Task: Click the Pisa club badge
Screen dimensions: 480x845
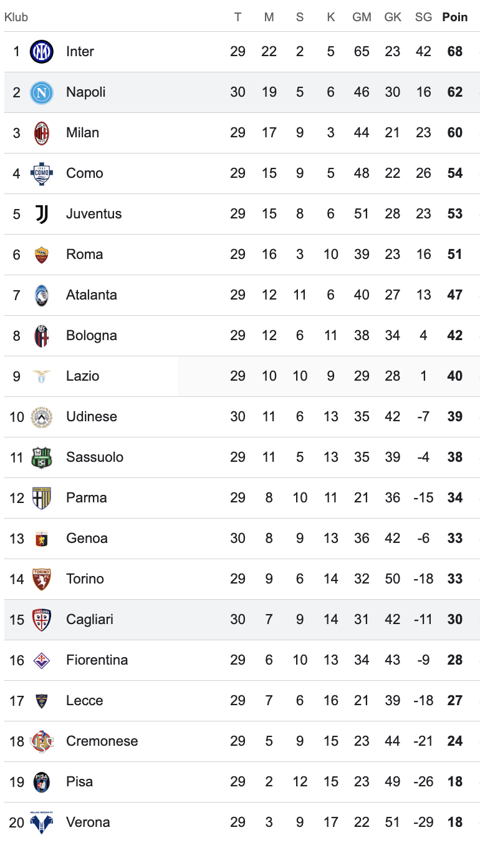Action: (42, 782)
